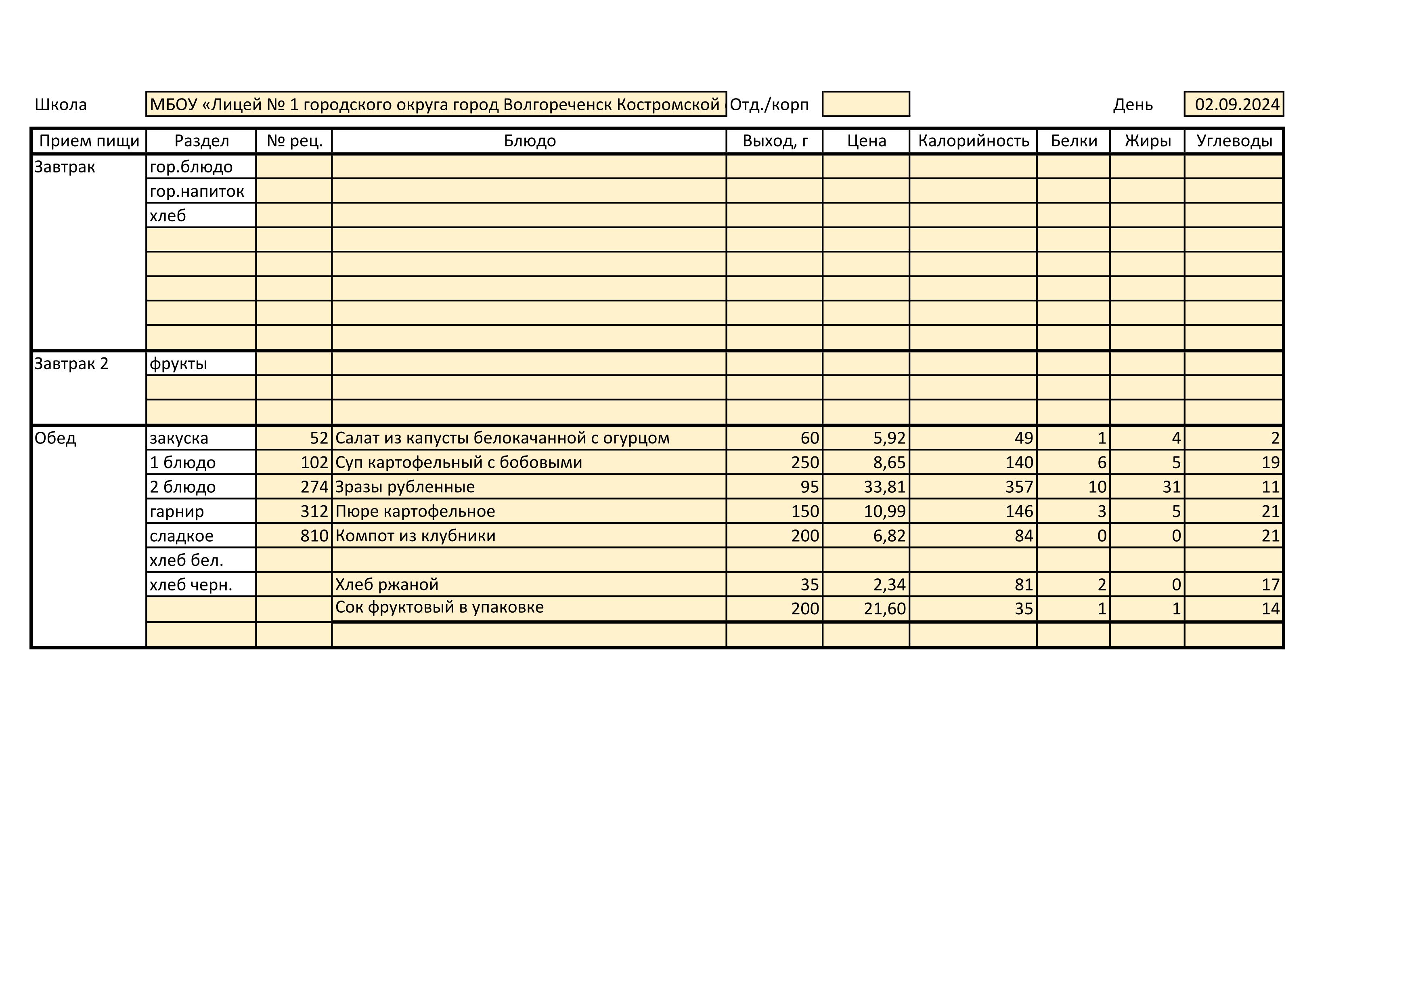Select the 'гарнир' section cell
Viewport: 1416px width, 1002px height.
pos(201,511)
